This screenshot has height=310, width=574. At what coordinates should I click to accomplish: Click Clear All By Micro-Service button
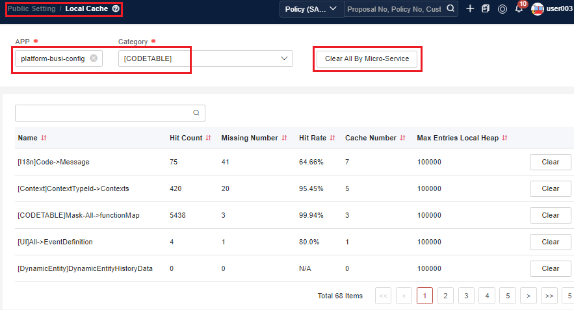(x=367, y=58)
